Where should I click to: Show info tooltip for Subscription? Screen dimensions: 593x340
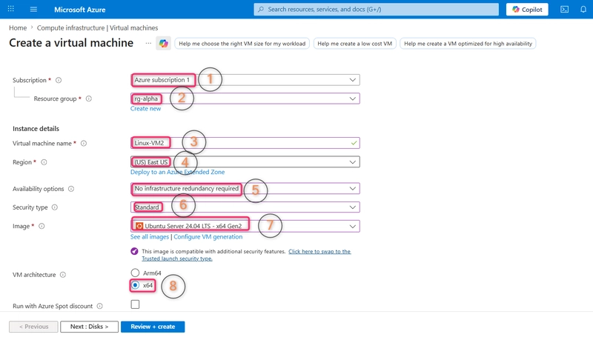[59, 80]
